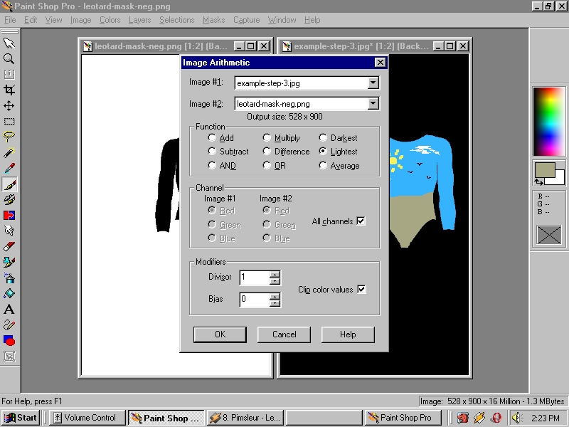Select the Mover tool

(x=9, y=105)
